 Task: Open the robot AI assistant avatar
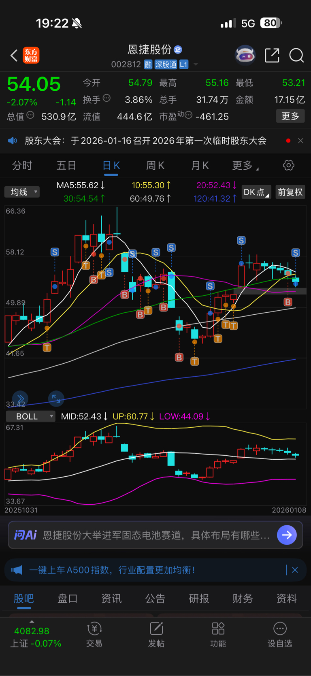[x=245, y=55]
